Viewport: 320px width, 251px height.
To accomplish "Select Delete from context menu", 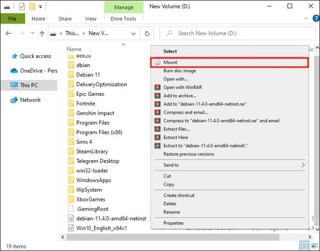I will pos(230,204).
